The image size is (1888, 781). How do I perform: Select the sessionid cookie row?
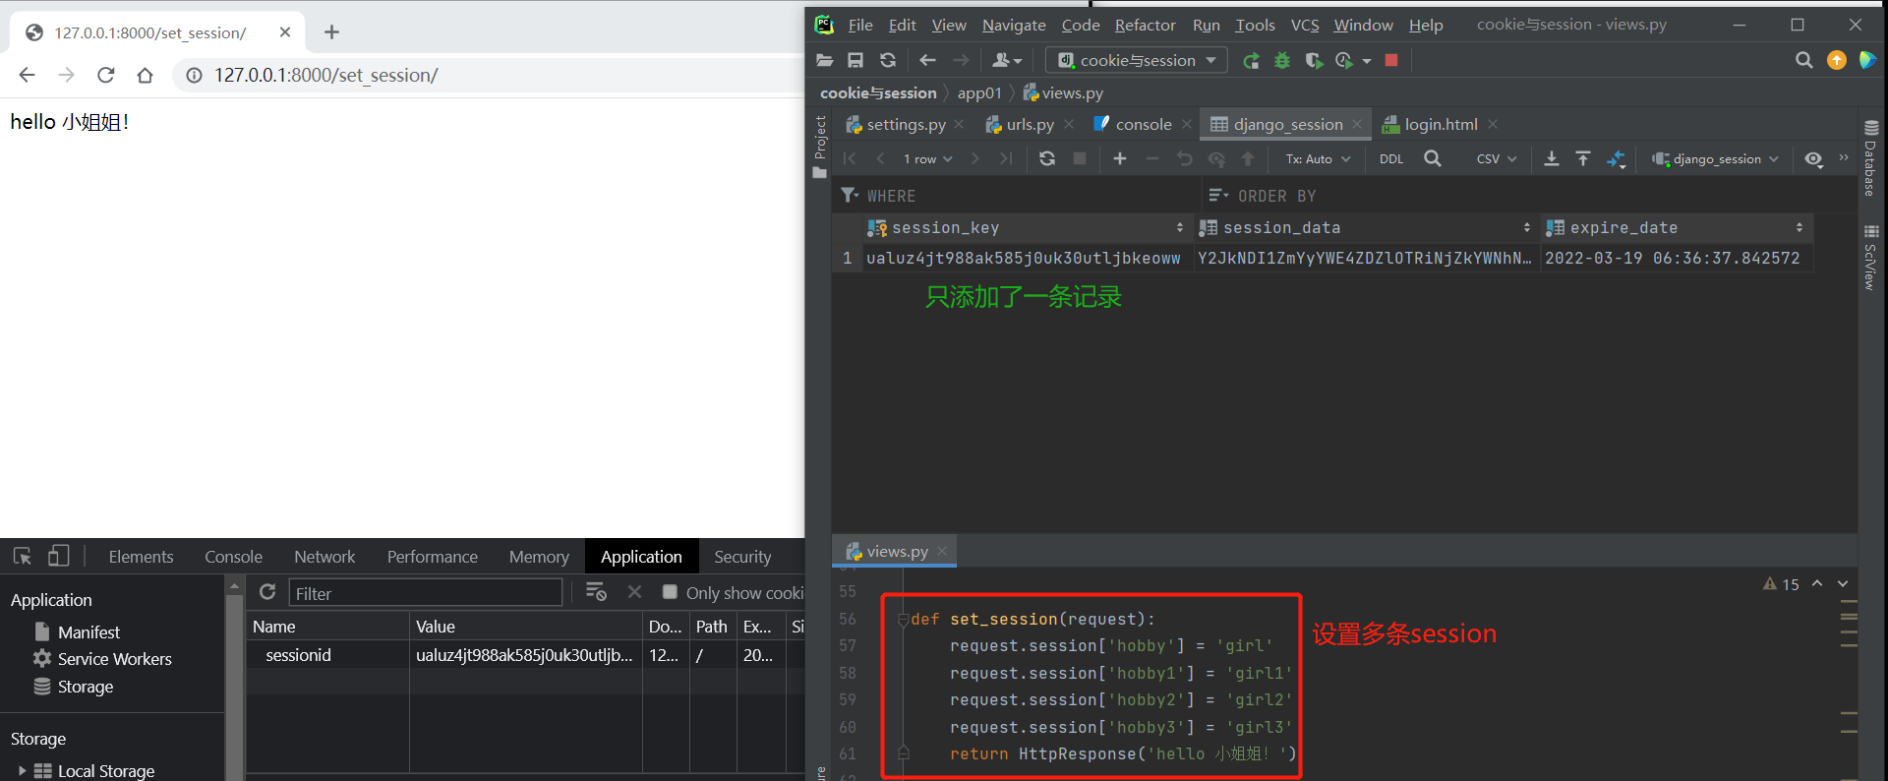pos(525,655)
